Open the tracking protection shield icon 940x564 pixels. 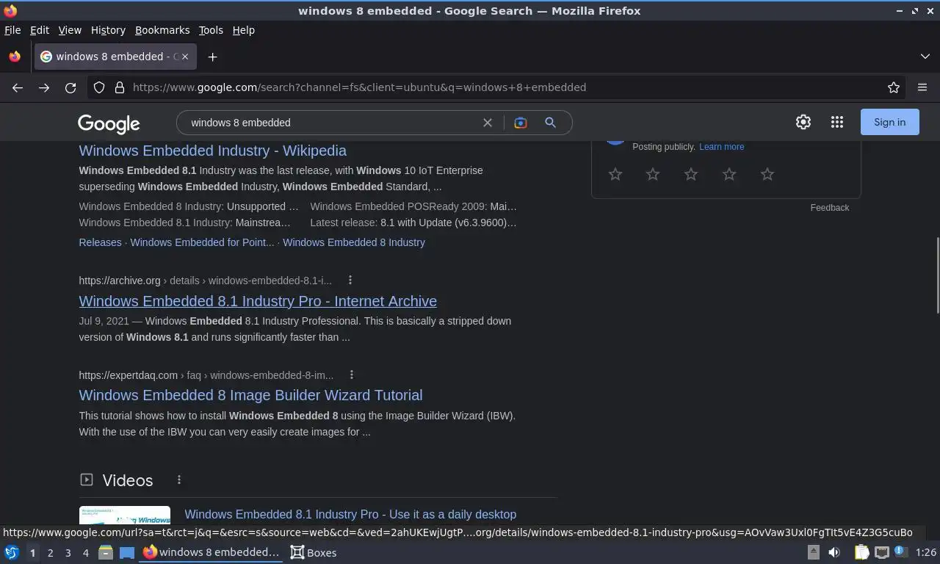pyautogui.click(x=99, y=87)
